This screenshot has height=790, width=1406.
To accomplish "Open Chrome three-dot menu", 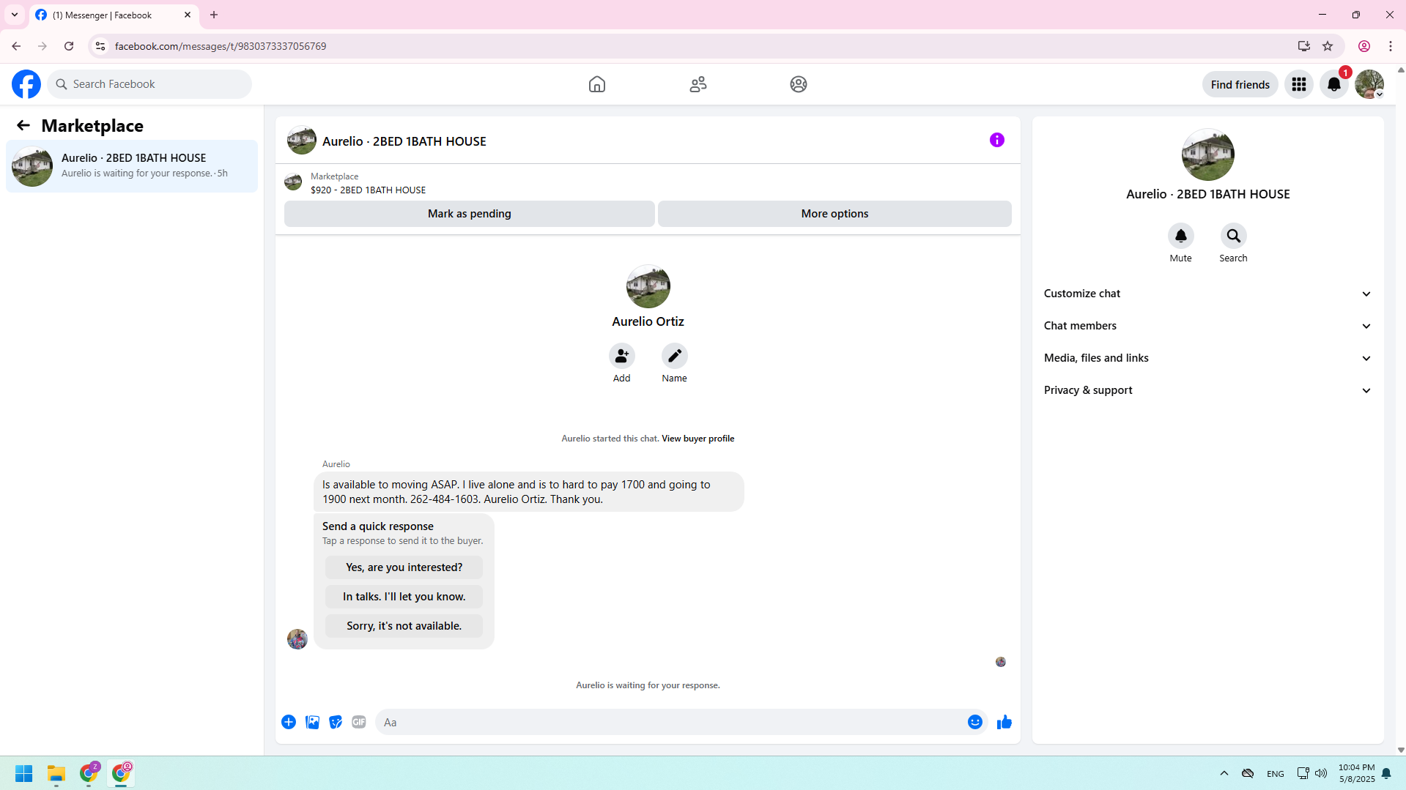I will (1391, 46).
